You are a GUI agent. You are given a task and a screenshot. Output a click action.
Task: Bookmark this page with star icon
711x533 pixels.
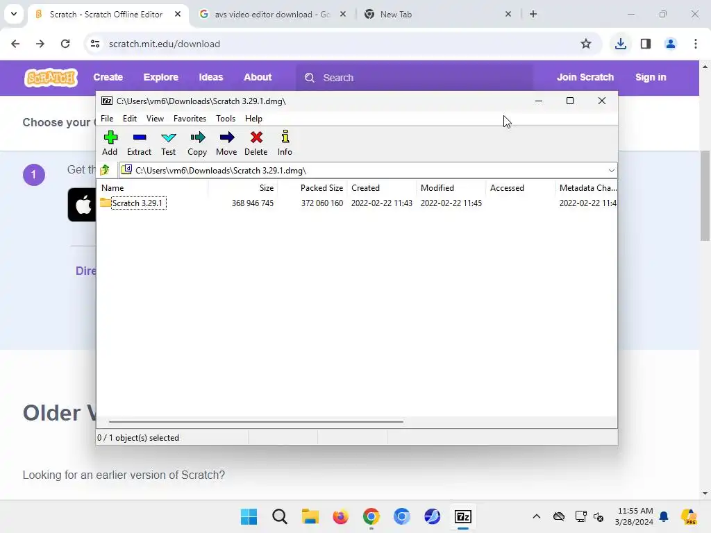point(586,44)
